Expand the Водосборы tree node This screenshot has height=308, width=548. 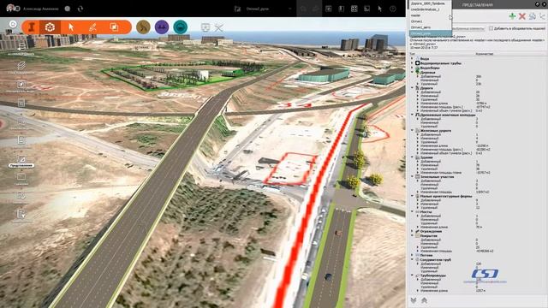point(413,68)
